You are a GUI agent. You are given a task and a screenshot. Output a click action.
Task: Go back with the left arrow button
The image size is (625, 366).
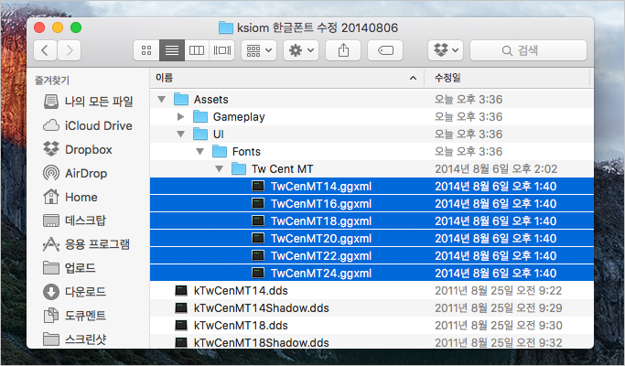point(45,50)
